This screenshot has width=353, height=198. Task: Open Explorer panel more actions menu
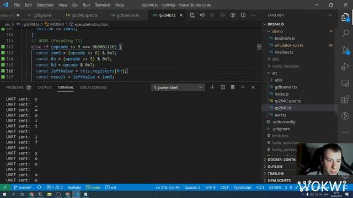click(330, 15)
